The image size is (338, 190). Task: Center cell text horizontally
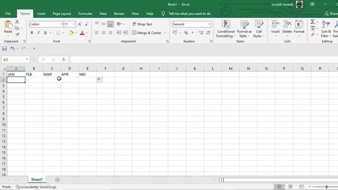(104, 33)
